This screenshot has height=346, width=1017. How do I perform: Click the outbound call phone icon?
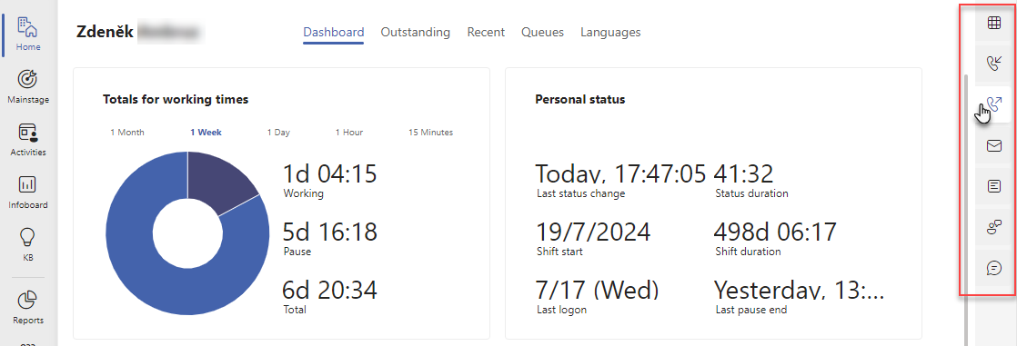pos(993,104)
